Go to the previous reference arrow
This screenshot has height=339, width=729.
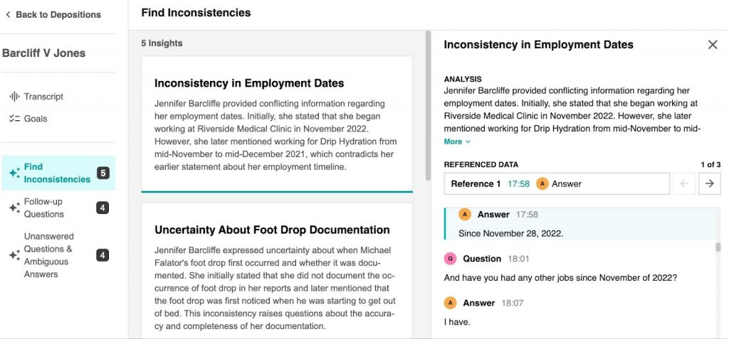tap(684, 183)
